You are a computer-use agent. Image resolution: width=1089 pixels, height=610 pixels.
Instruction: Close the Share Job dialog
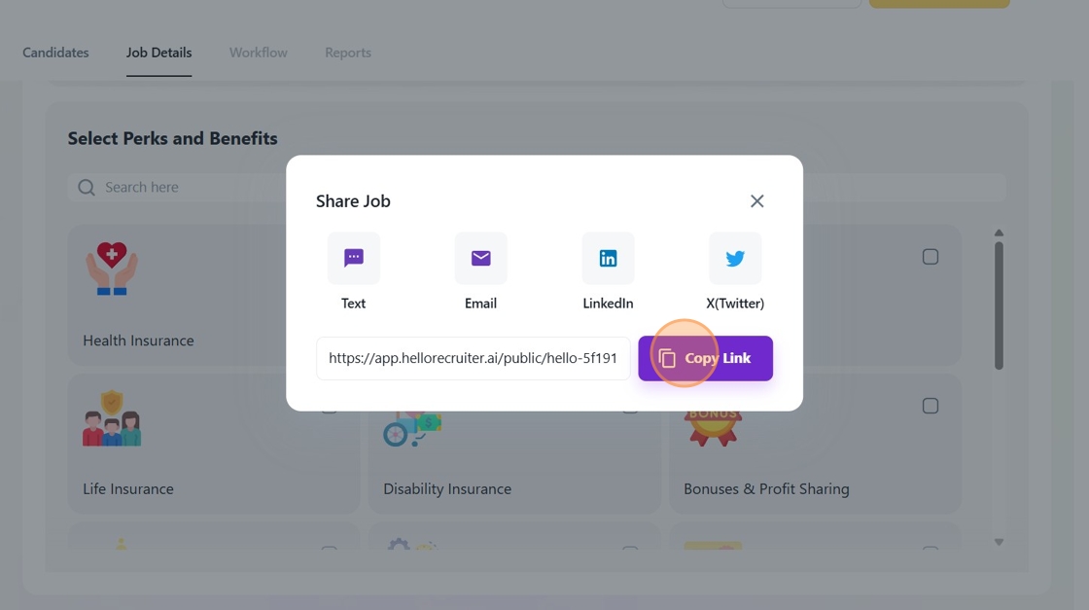point(756,201)
